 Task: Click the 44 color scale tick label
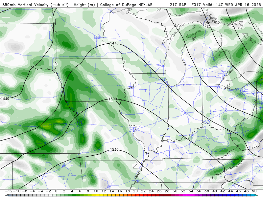(x=230, y=191)
